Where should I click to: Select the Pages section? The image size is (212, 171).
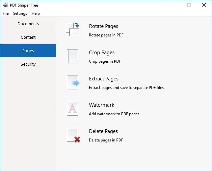coord(28,51)
